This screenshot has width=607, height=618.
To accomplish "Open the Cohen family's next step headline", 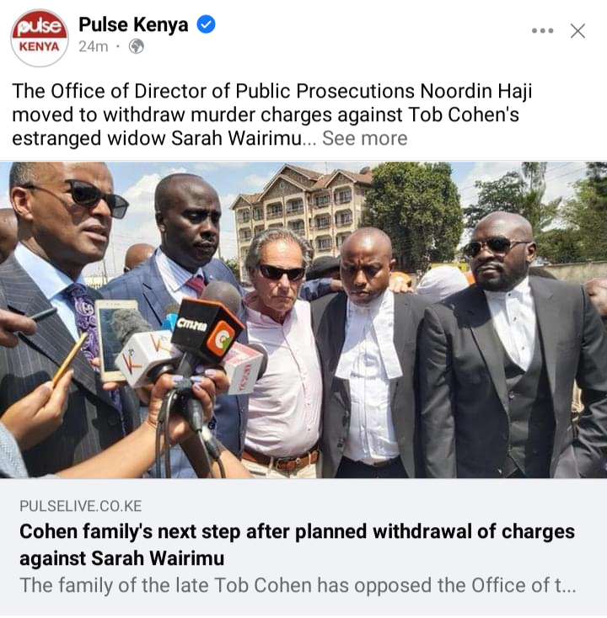I will pyautogui.click(x=297, y=545).
